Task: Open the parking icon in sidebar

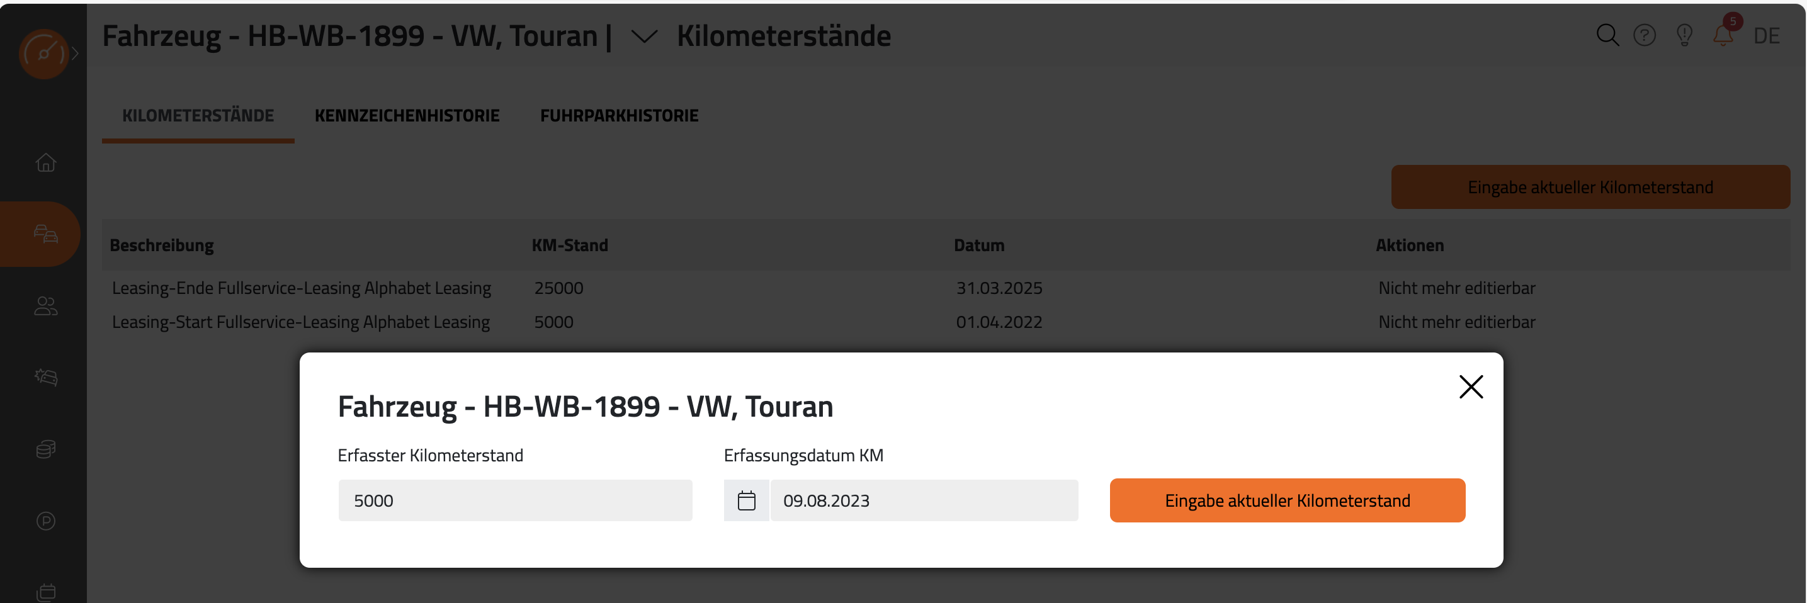Action: point(45,521)
